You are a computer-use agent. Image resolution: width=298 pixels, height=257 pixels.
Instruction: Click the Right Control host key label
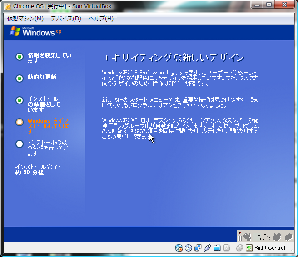point(270,248)
